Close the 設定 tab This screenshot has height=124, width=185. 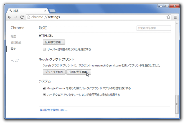[x=45, y=11]
